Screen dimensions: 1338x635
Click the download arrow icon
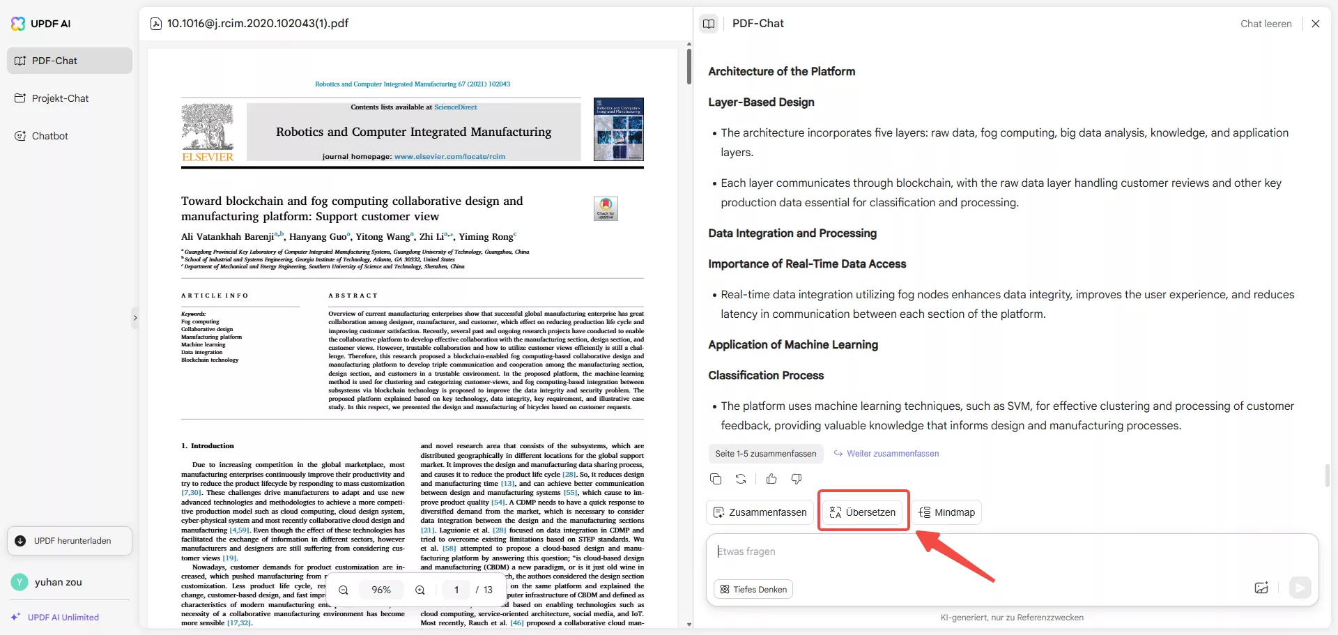pos(20,541)
